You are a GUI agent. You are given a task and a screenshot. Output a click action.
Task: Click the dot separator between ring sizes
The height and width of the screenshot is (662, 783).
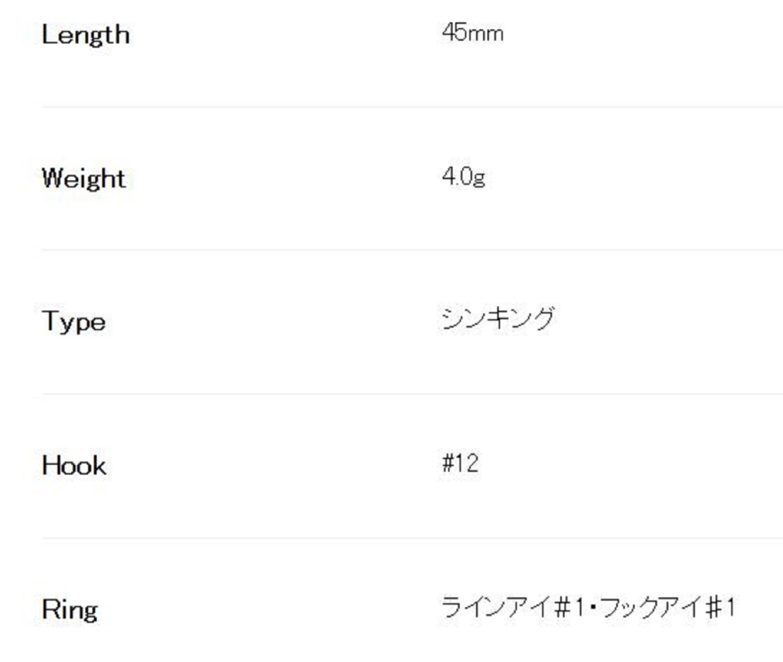[x=593, y=608]
